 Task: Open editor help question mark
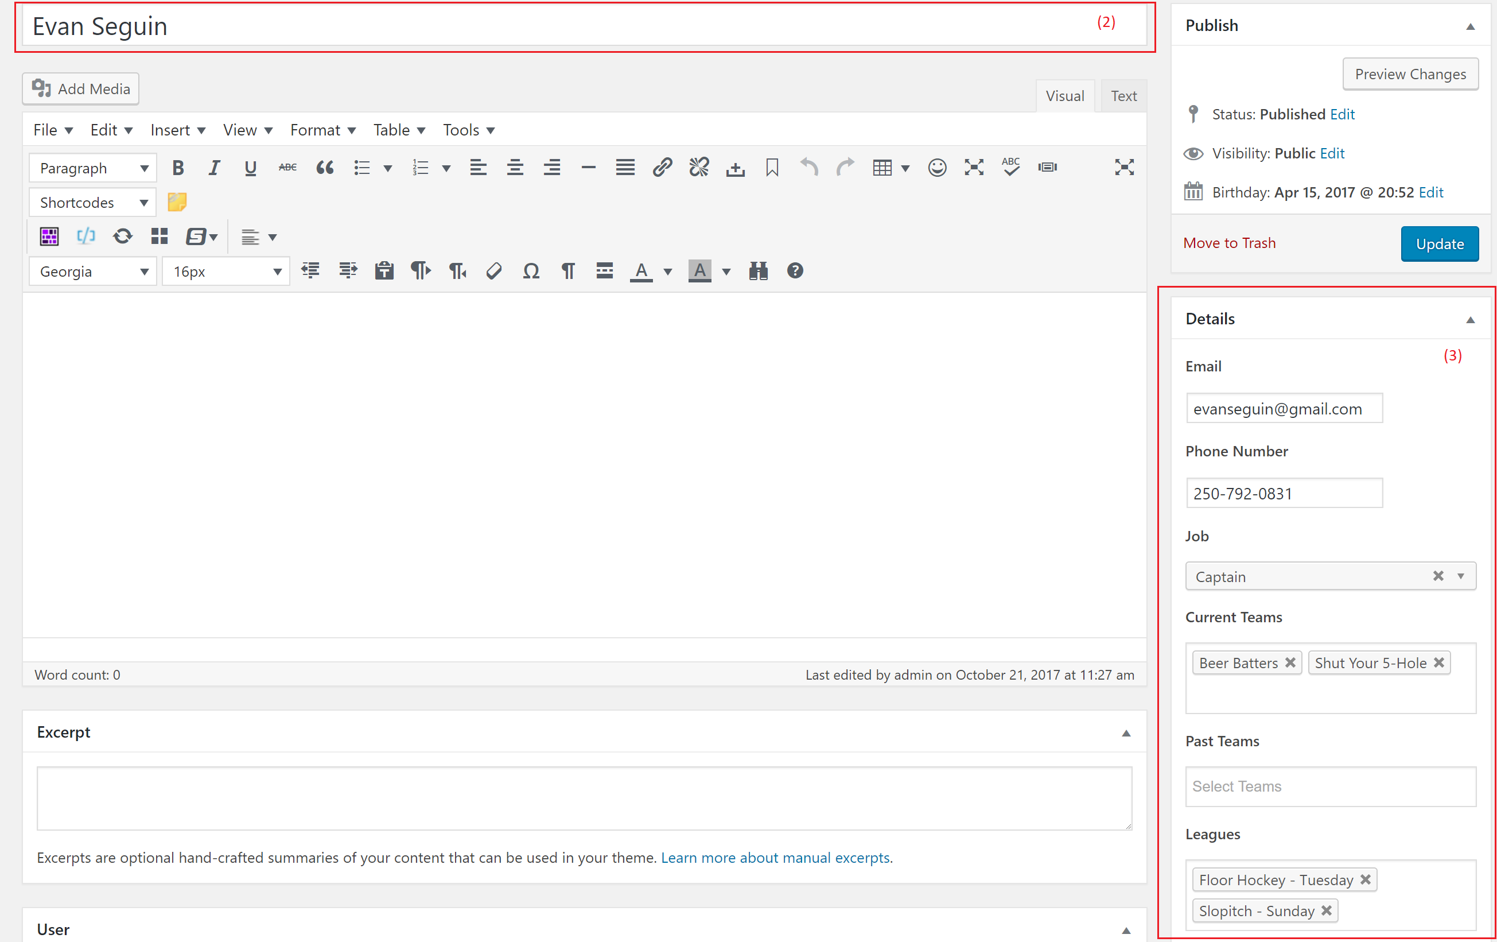(x=795, y=271)
